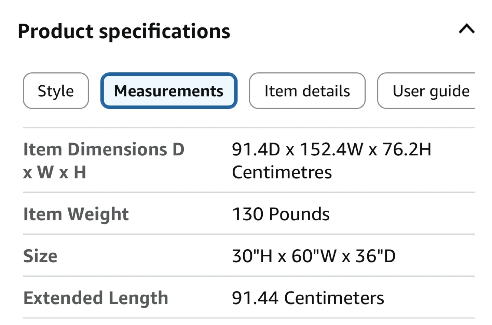Open the Item details tab
Image resolution: width=492 pixels, height=325 pixels.
307,91
